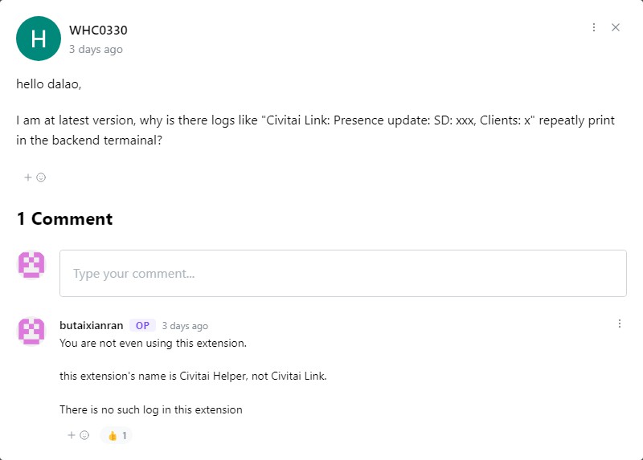Toggle the thumbs-up reaction on the comment
This screenshot has width=643, height=460.
pyautogui.click(x=117, y=435)
